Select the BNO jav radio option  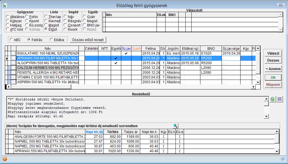point(85,25)
